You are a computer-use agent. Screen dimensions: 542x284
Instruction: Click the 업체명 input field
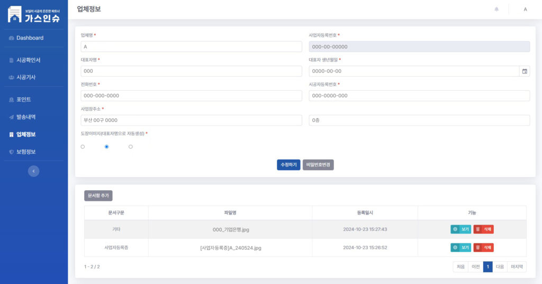[x=191, y=47]
